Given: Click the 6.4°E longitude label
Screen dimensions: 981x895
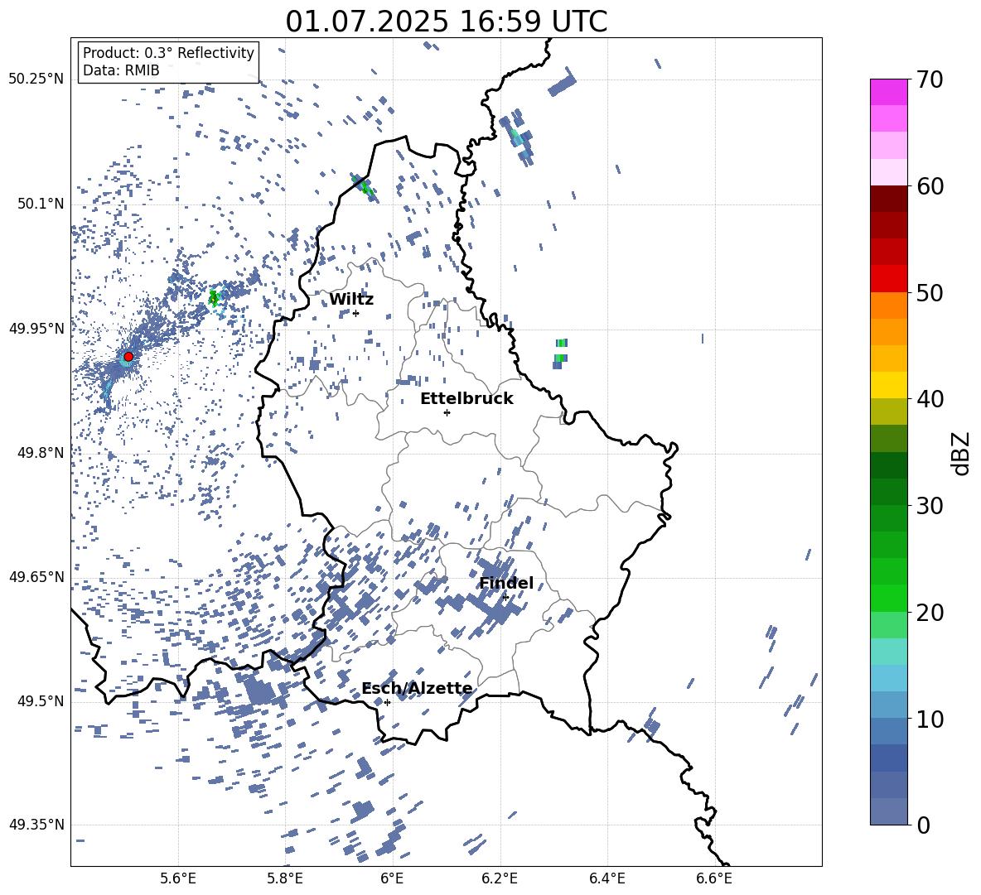Looking at the screenshot, I should tap(606, 878).
